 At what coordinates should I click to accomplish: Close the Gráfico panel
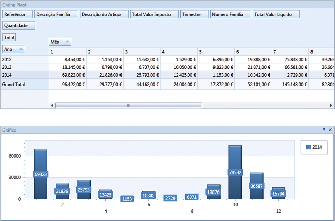point(330,130)
